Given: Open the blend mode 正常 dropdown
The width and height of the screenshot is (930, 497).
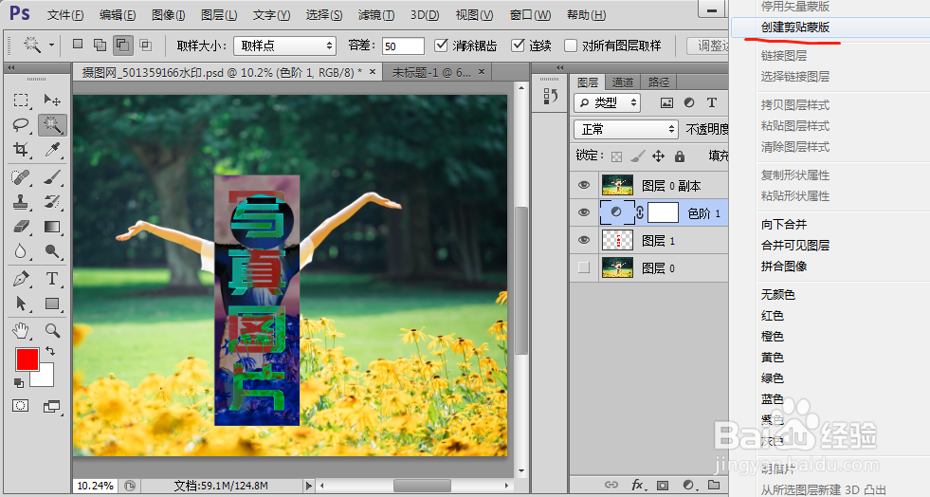Looking at the screenshot, I should 626,129.
